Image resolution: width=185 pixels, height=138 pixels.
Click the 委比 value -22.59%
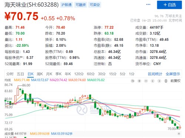point(22,46)
